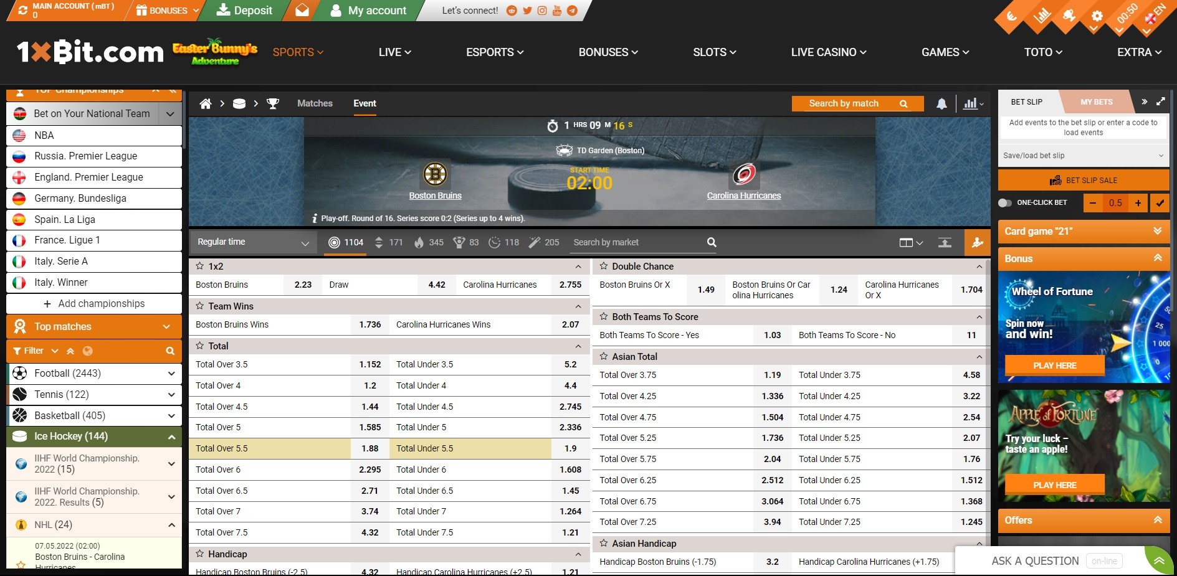Switch to the Matches tab
The image size is (1177, 576).
(x=315, y=103)
